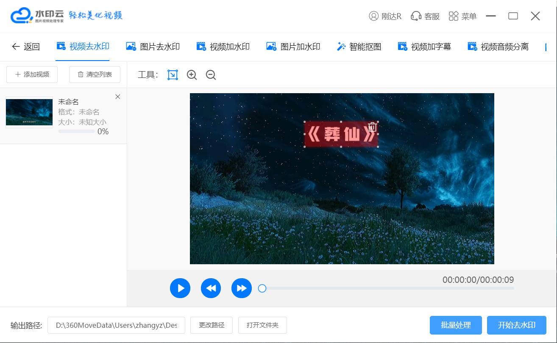This screenshot has width=557, height=343.
Task: Open 客服 customer service
Action: coord(425,16)
